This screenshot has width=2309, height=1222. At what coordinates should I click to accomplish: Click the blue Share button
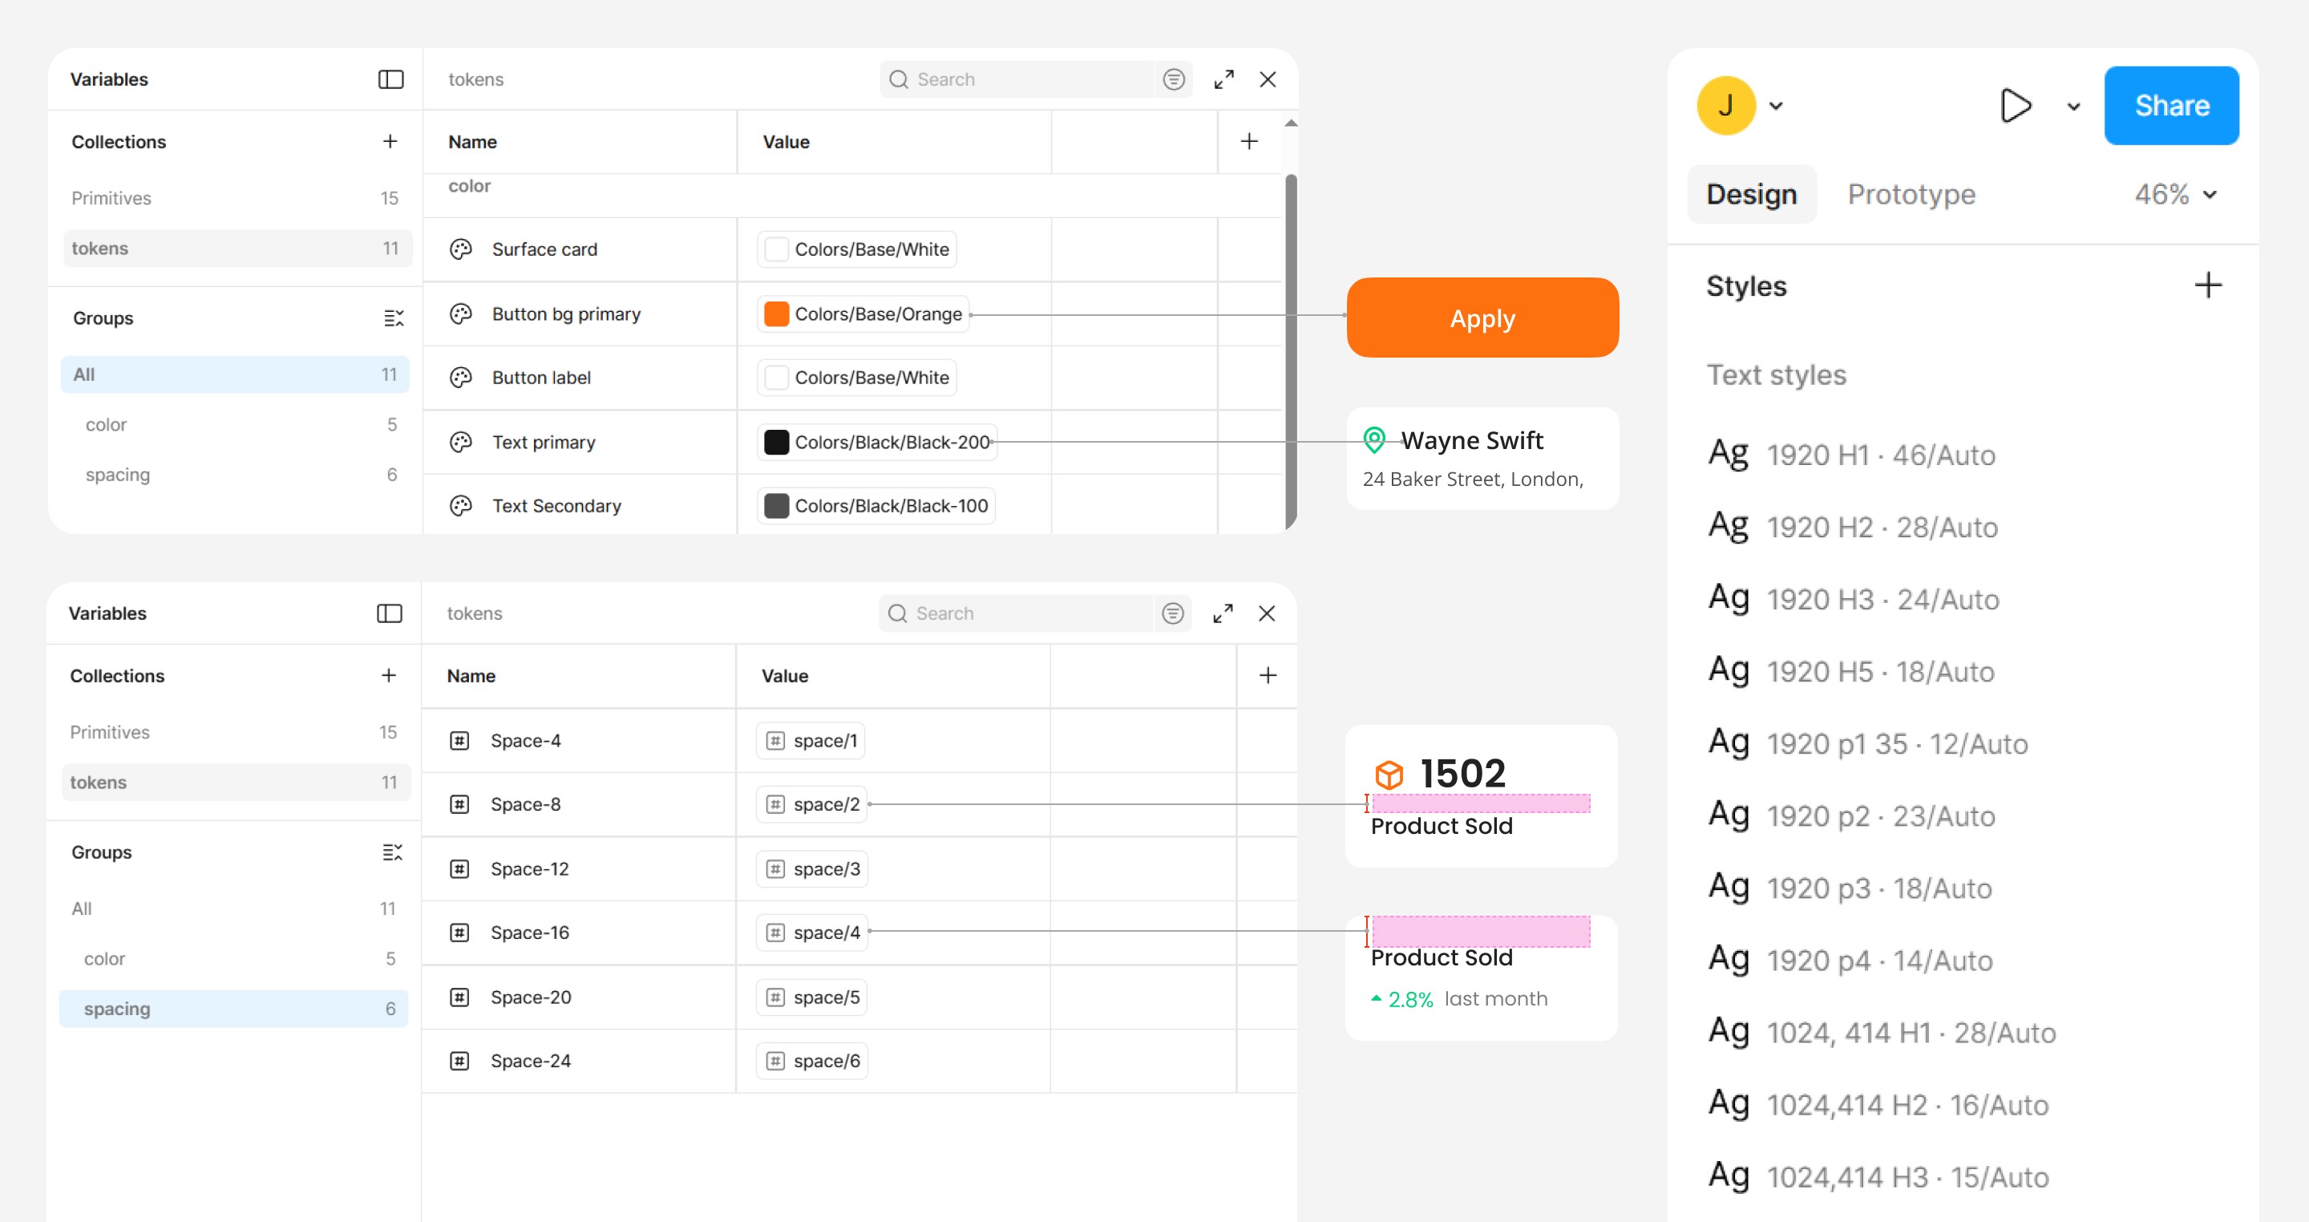pos(2171,106)
